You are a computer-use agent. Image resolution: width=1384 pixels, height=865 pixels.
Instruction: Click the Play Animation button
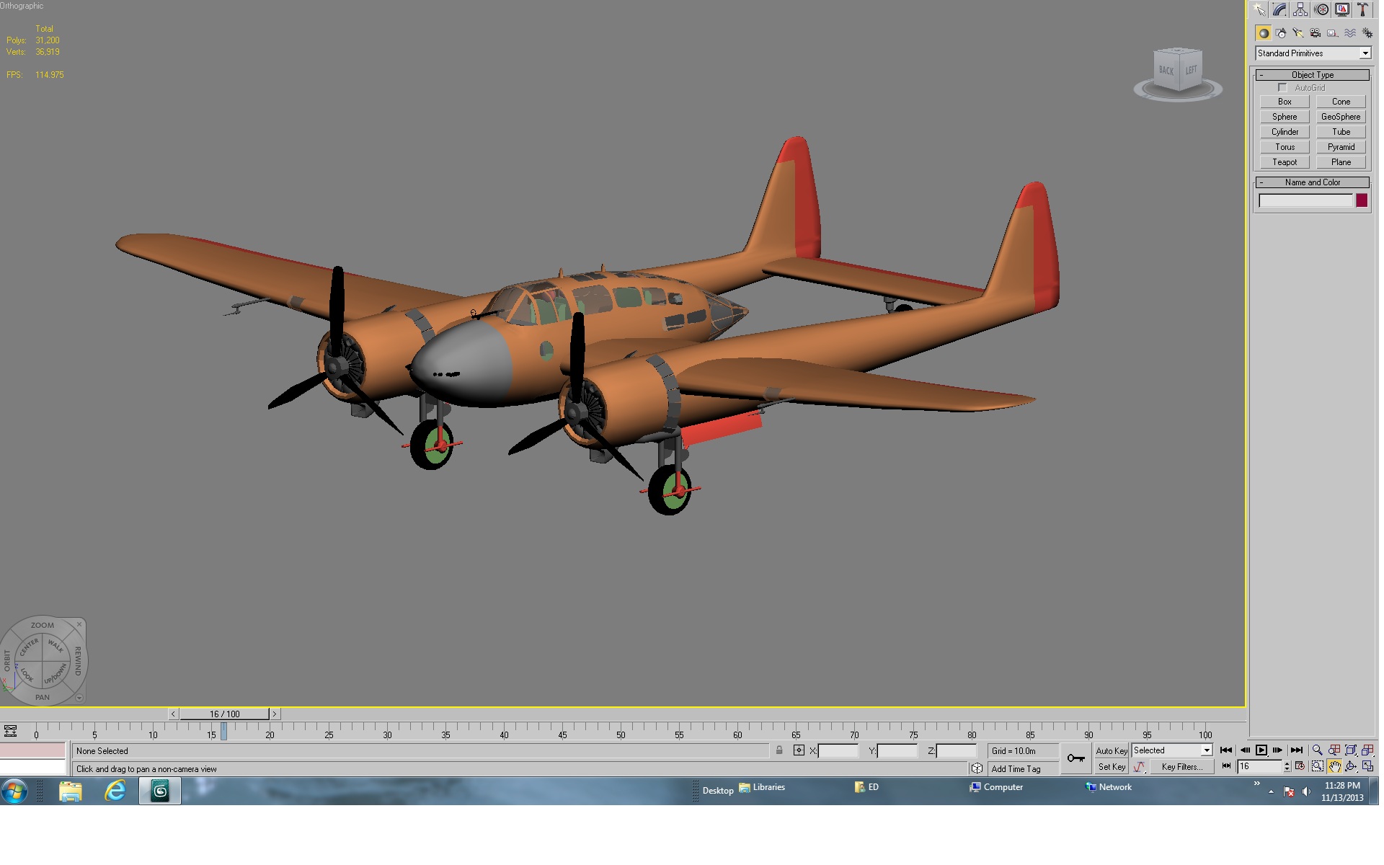pyautogui.click(x=1261, y=750)
